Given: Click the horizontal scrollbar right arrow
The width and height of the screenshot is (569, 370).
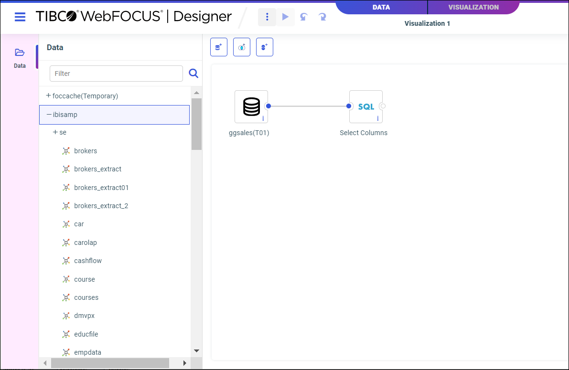Looking at the screenshot, I should pyautogui.click(x=185, y=363).
